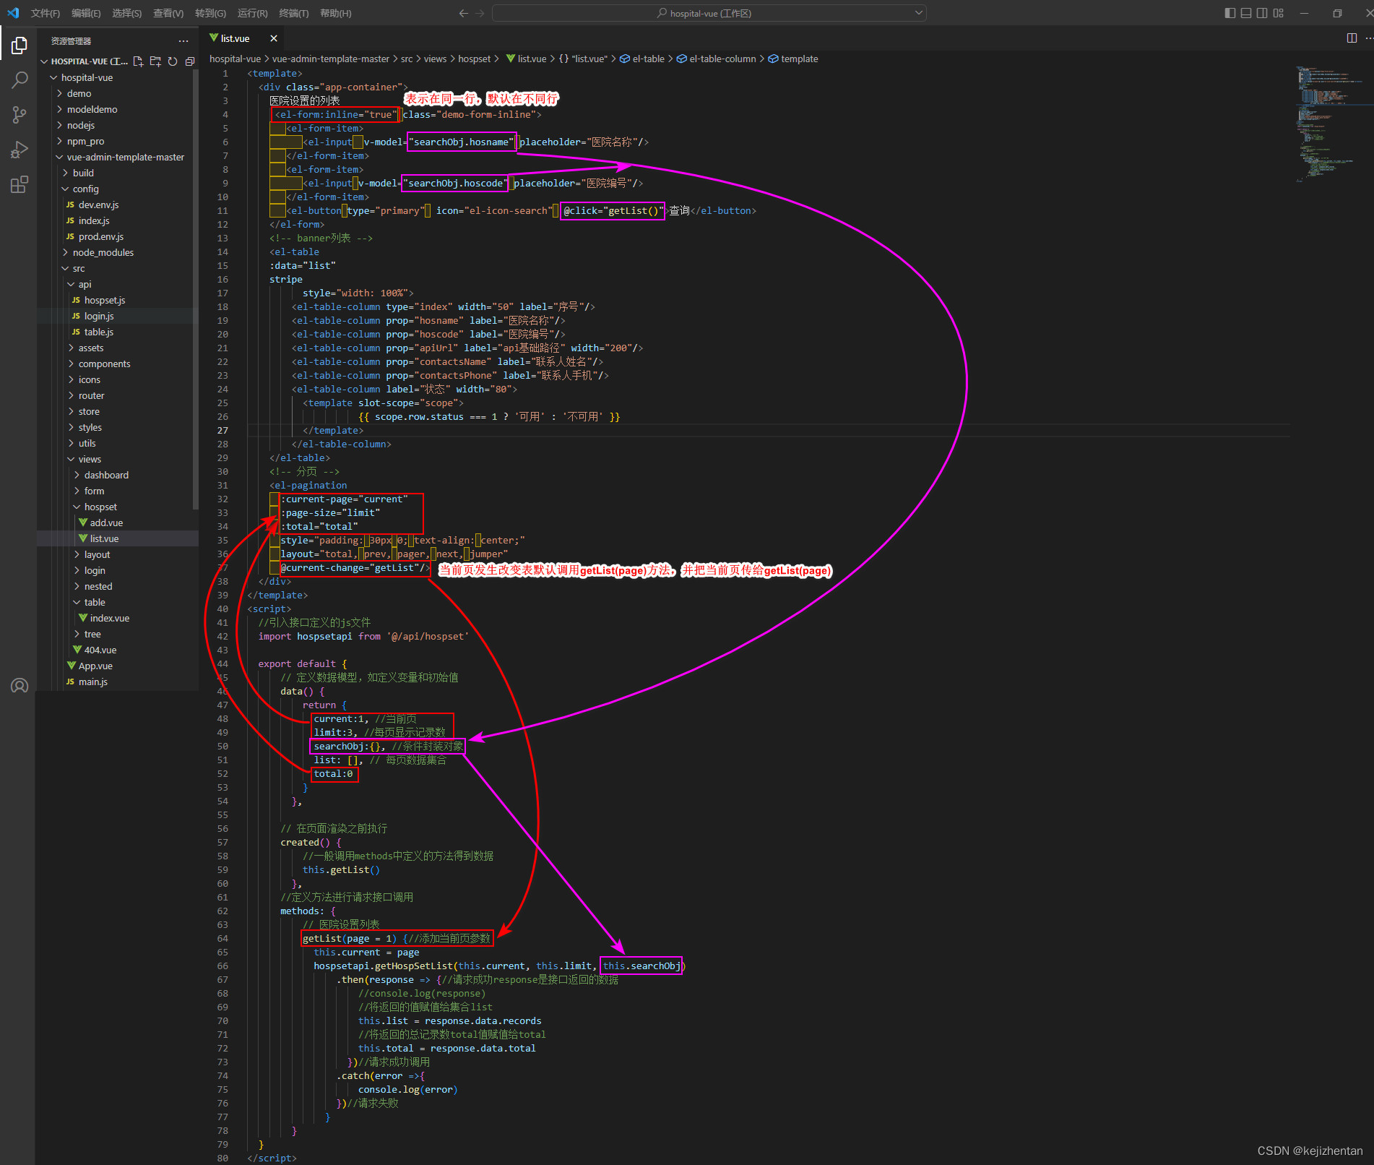Click the el-table breadcrumb segment
Screen dimensions: 1374x1165
[642, 59]
